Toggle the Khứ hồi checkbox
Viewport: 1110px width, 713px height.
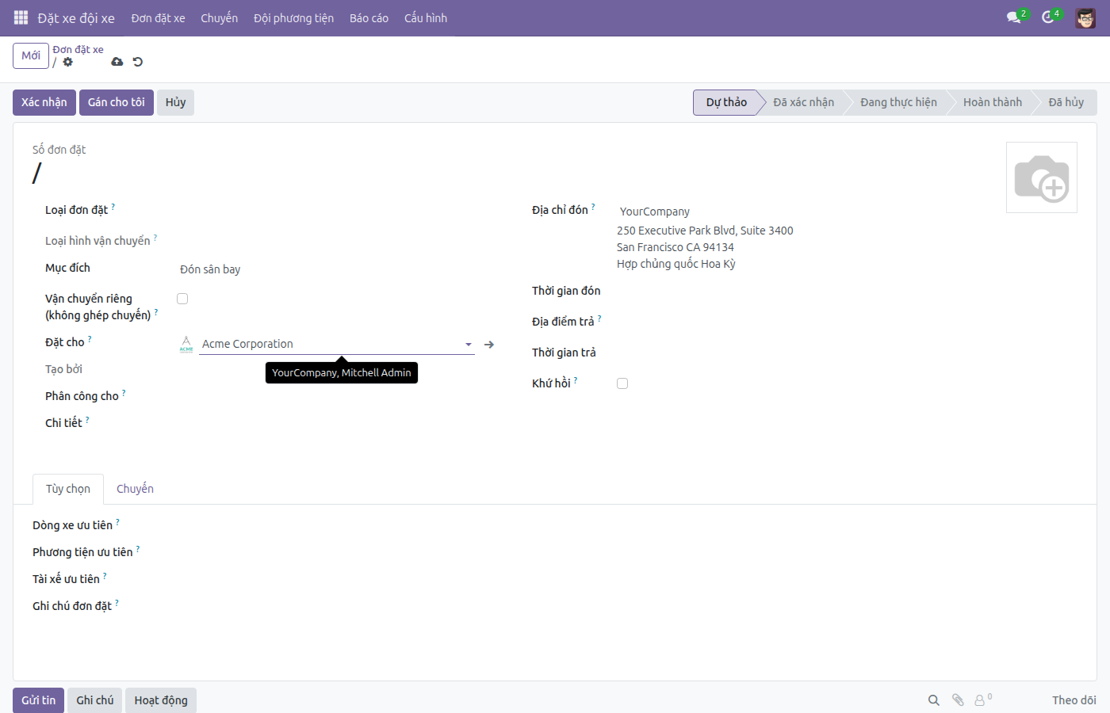click(x=622, y=383)
